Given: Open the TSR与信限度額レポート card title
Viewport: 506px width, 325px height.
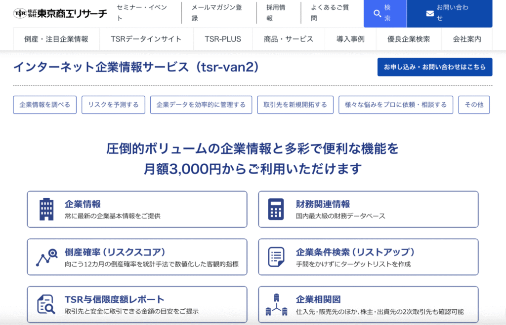Looking at the screenshot, I should 115,299.
